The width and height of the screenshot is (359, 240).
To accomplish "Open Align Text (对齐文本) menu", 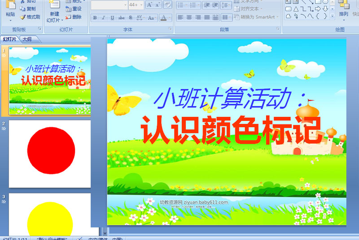I will point(248,9).
